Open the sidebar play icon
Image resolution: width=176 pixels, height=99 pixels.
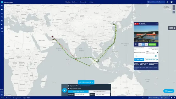pyautogui.click(x=2, y=24)
